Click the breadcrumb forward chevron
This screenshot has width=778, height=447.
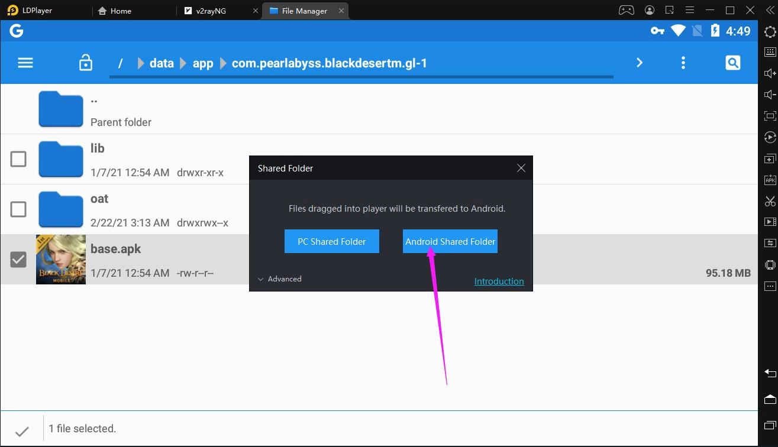(640, 62)
